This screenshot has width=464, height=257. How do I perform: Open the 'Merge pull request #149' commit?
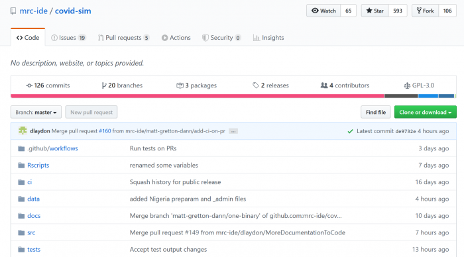click(237, 232)
